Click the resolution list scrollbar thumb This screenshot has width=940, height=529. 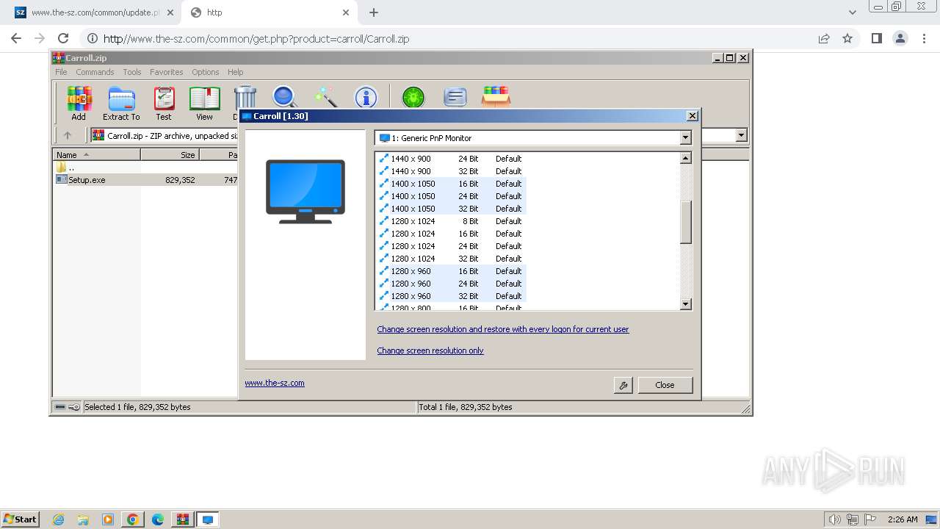coord(686,223)
